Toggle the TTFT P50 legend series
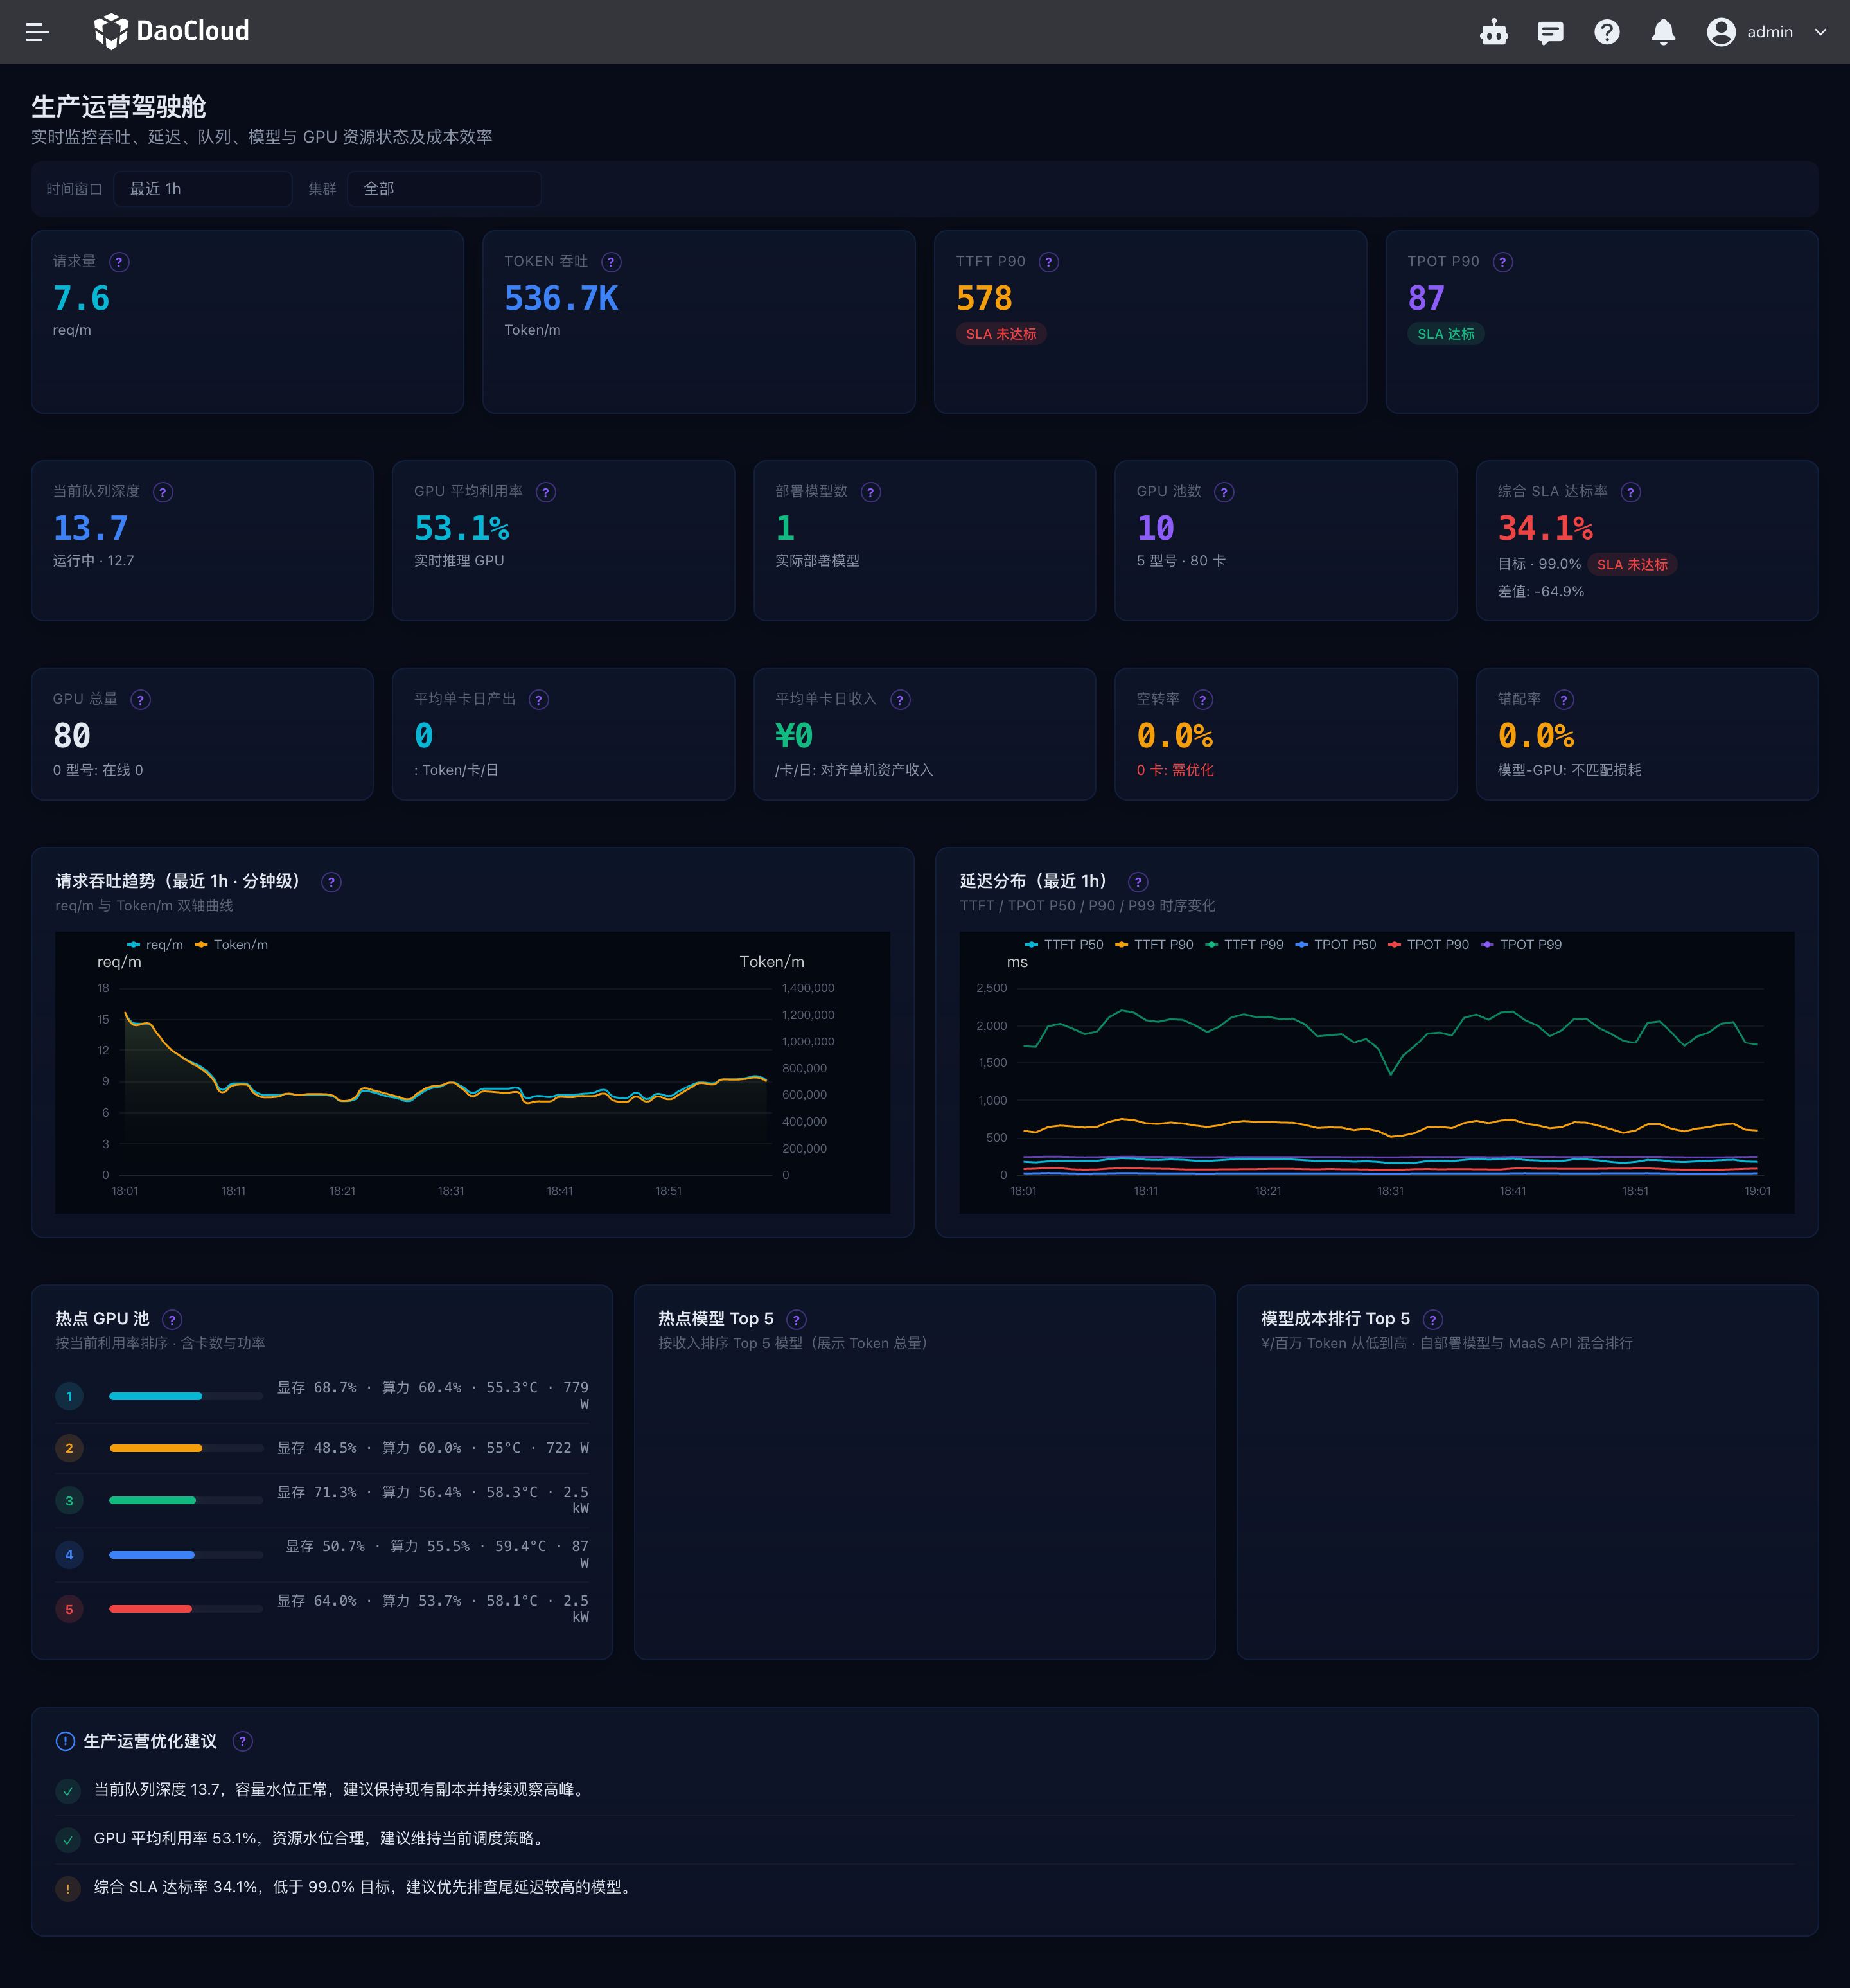This screenshot has height=1988, width=1850. tap(1064, 945)
